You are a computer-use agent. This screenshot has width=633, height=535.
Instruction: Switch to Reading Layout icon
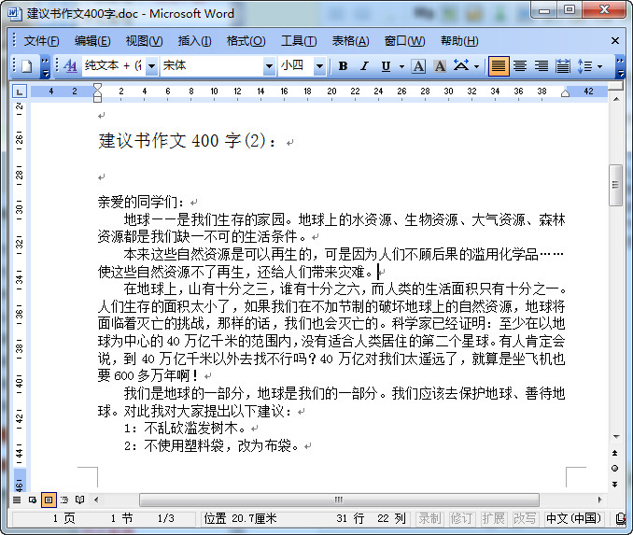tap(80, 500)
